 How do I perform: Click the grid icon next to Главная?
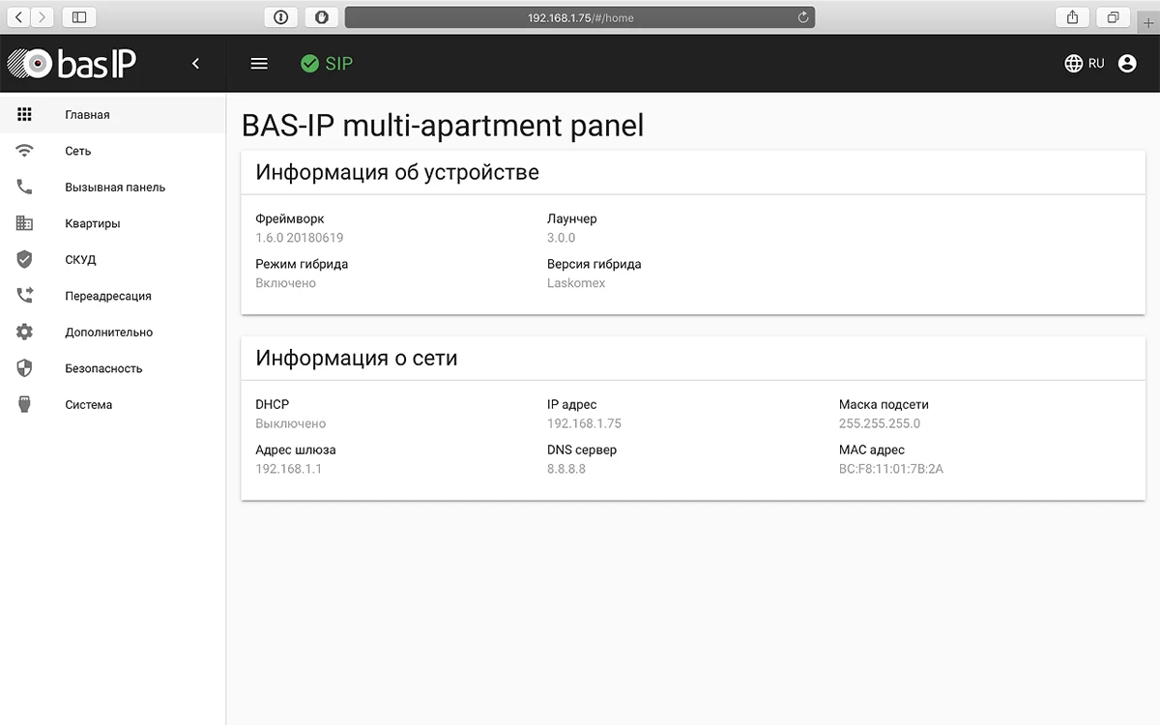(25, 114)
